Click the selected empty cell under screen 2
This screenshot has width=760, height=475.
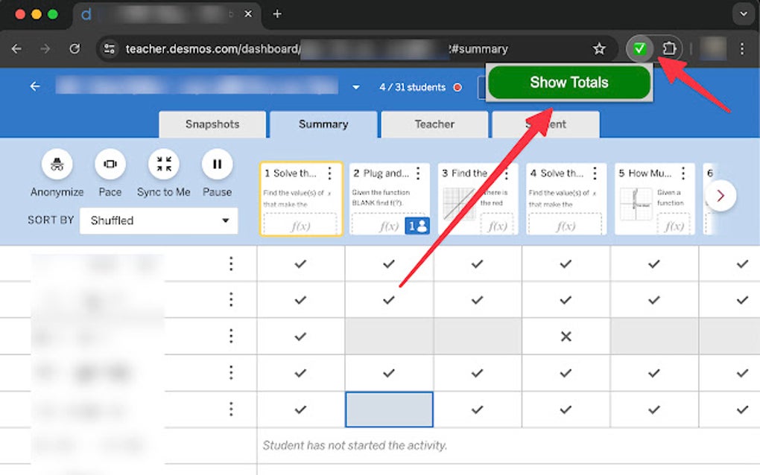point(388,409)
